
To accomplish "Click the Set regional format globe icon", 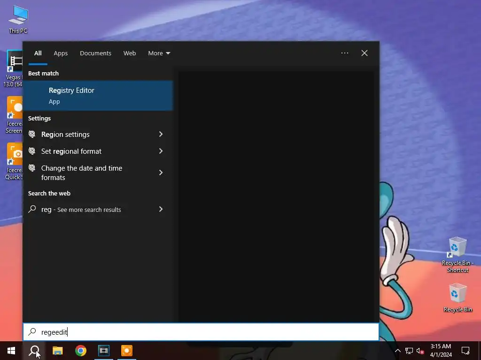I will tap(32, 150).
